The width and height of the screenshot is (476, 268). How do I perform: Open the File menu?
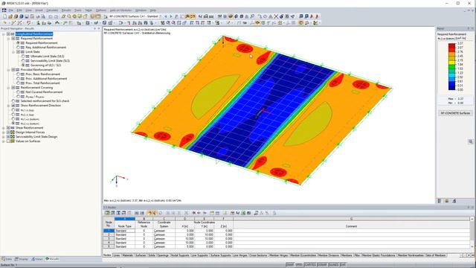10,10
